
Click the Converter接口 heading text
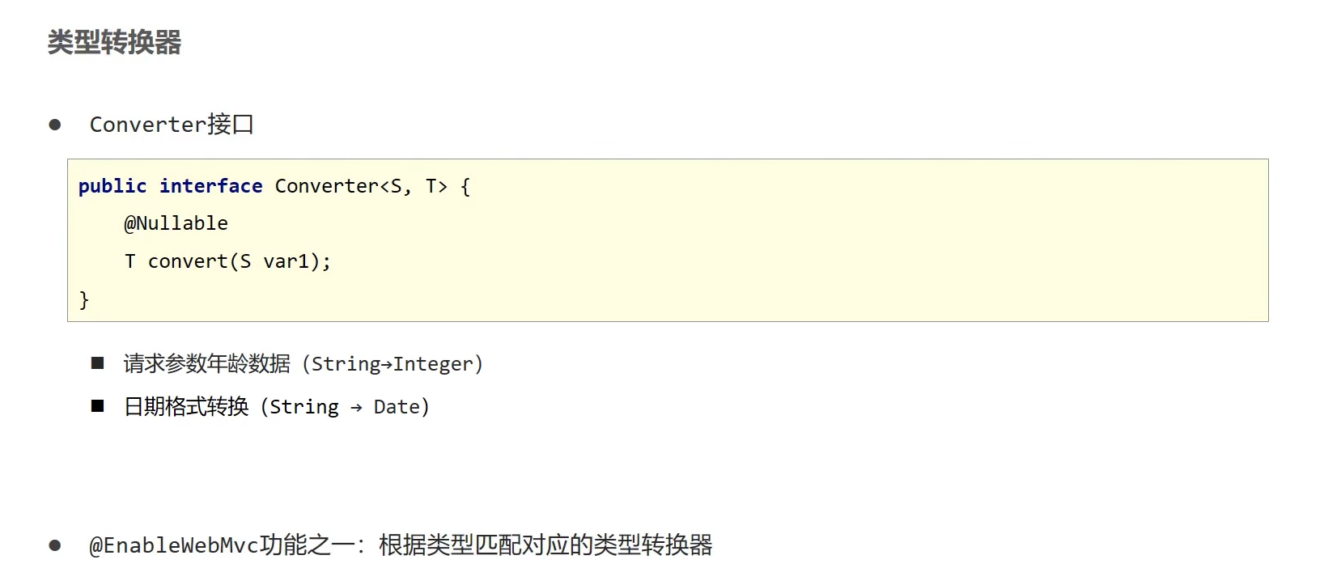click(x=172, y=125)
